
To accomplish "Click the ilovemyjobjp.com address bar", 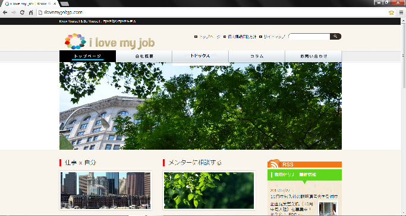I will pos(212,12).
